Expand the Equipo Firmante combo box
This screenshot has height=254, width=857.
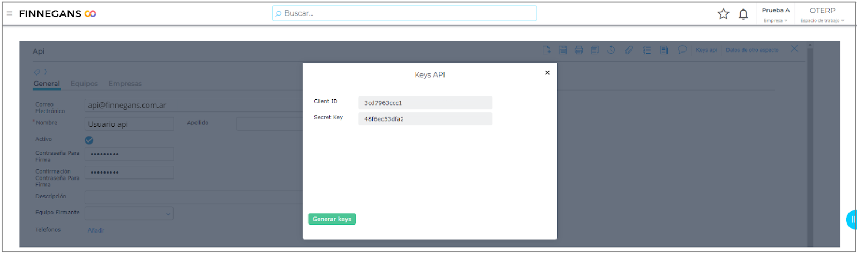pos(129,213)
